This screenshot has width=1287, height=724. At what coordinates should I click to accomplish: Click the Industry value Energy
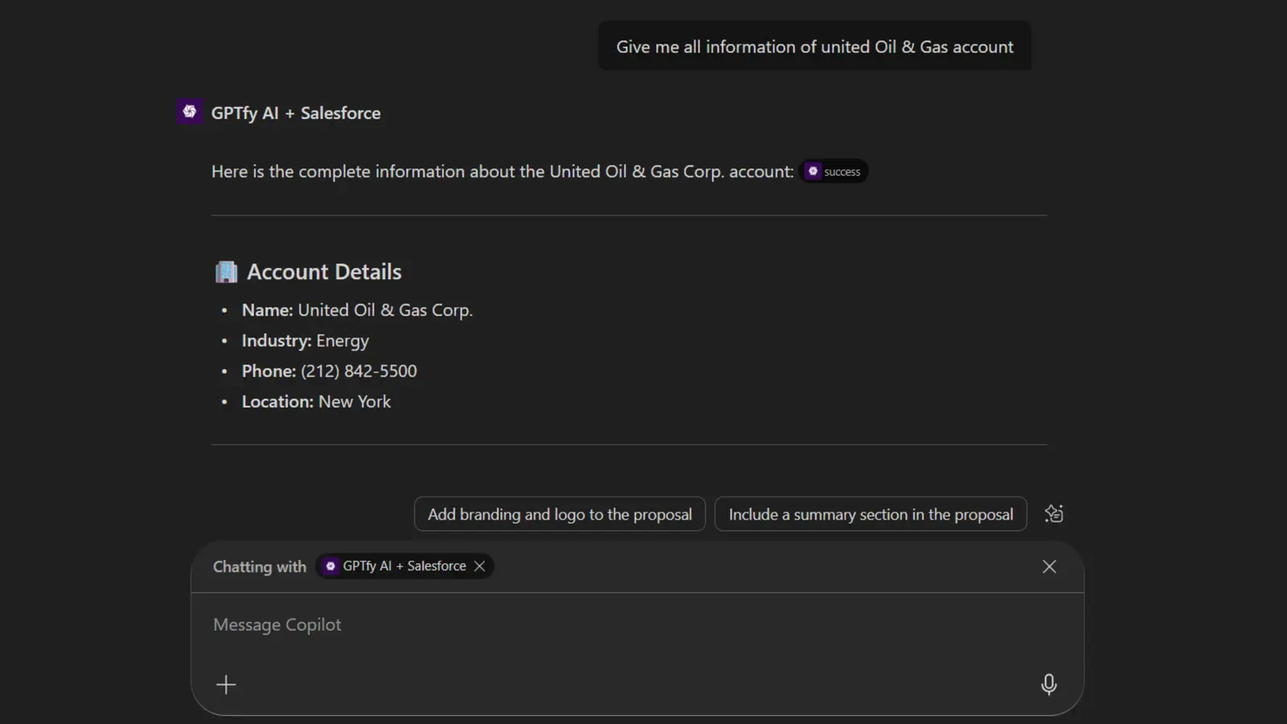(343, 340)
